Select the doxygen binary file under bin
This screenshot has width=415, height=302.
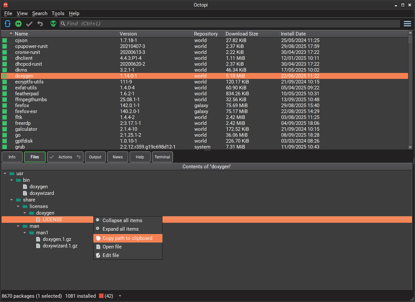click(38, 187)
